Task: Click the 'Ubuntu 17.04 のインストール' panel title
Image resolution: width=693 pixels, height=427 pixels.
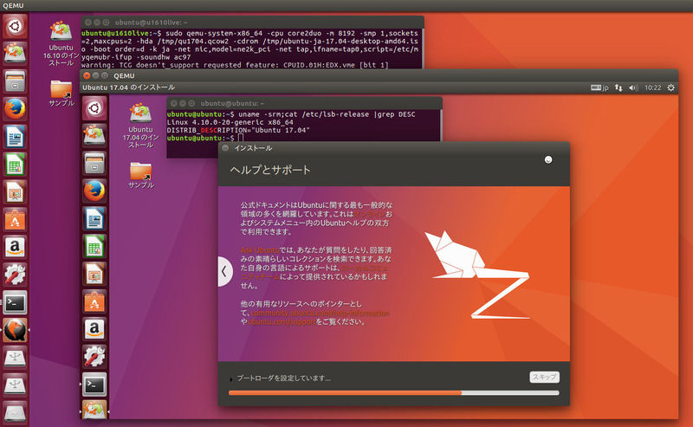Action: click(x=128, y=87)
